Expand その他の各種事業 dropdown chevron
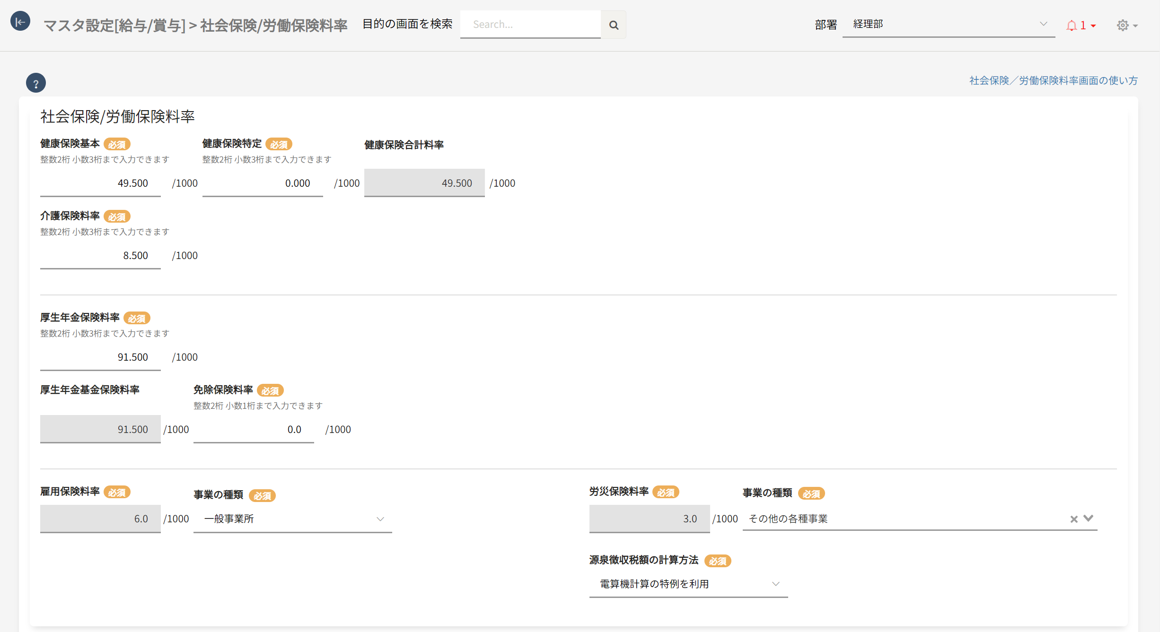 (x=1089, y=518)
